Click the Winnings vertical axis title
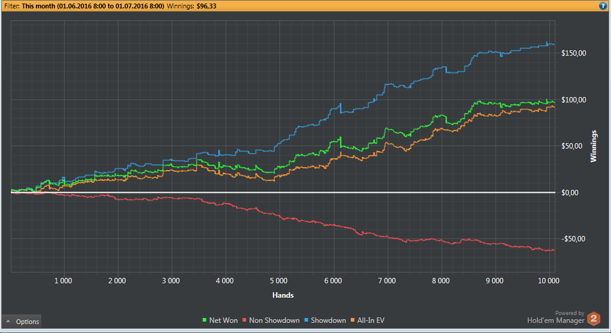The image size is (611, 333). coord(594,146)
